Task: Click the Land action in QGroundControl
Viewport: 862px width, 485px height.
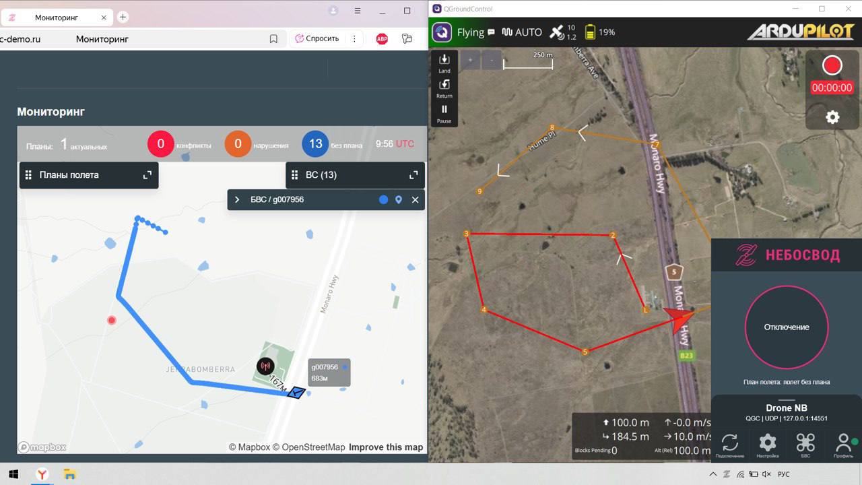Action: [444, 63]
